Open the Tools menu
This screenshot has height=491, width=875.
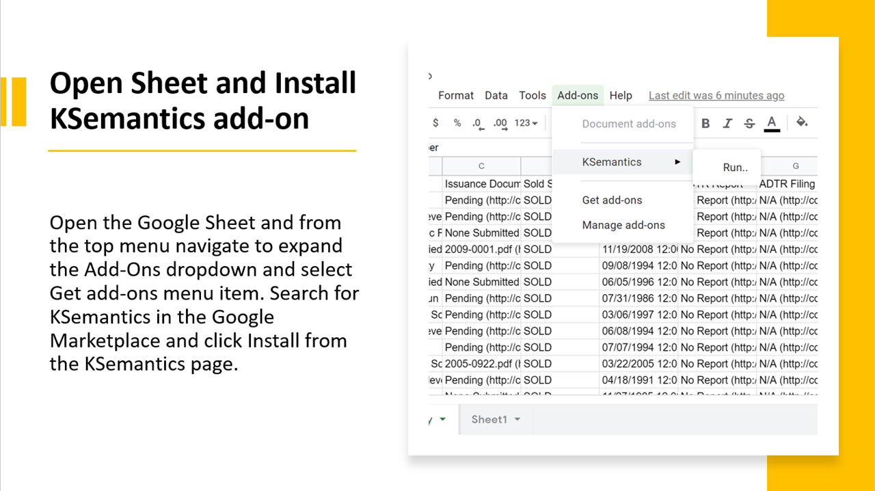pyautogui.click(x=533, y=95)
